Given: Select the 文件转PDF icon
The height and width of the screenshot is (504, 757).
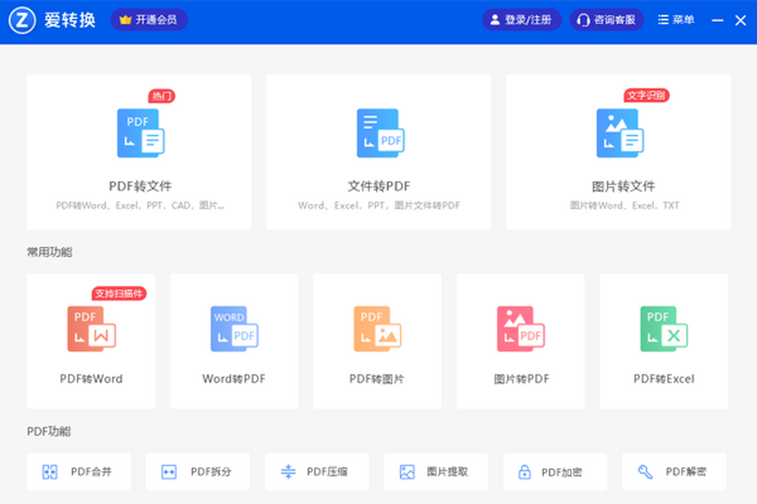Looking at the screenshot, I should click(379, 134).
